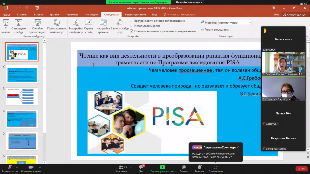
Task: Open 'Онлайн-презентация' ribbon button
Action: pos(37,26)
